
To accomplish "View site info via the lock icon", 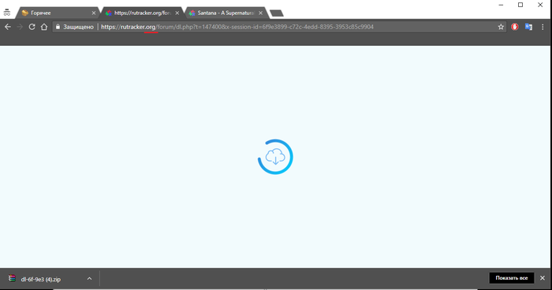I will pyautogui.click(x=58, y=27).
